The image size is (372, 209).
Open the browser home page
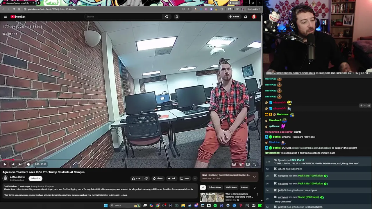[19, 9]
